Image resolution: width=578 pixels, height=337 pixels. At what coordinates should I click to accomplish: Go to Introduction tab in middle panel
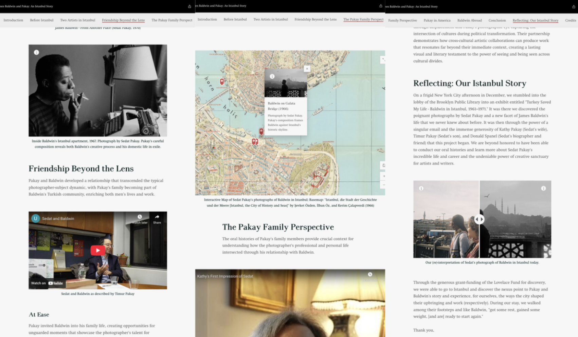click(x=207, y=19)
